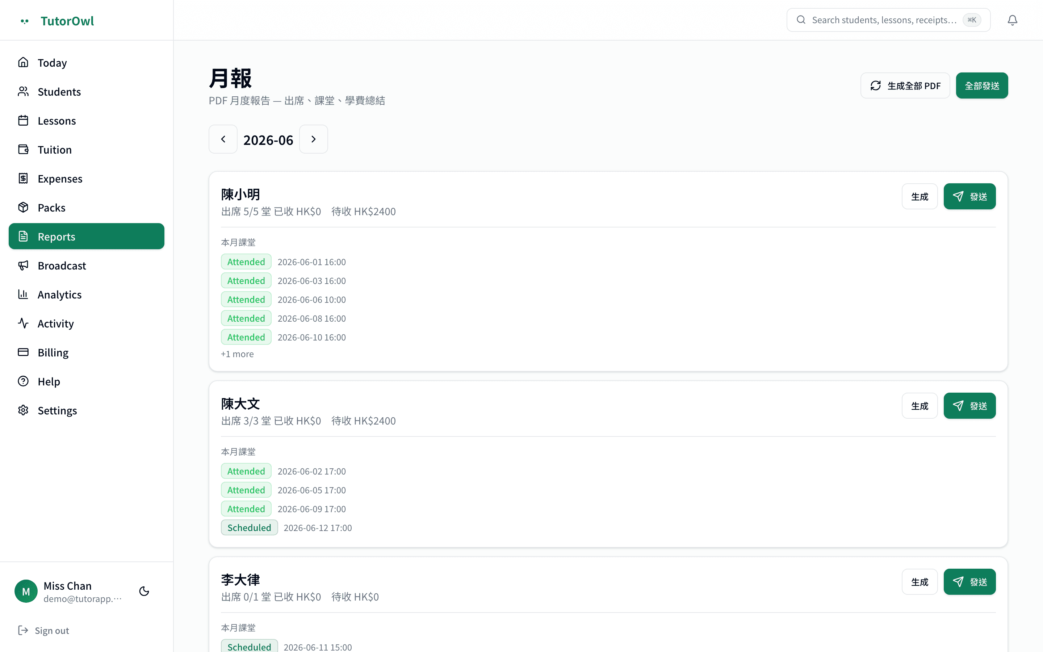Click the TutorOwl logo icon

(25, 21)
